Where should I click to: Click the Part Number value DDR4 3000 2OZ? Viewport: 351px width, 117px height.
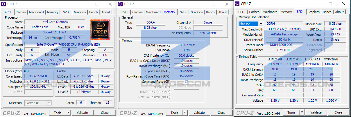pos(284,45)
